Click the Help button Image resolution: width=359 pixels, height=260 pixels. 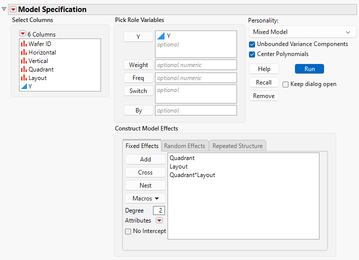tap(264, 69)
